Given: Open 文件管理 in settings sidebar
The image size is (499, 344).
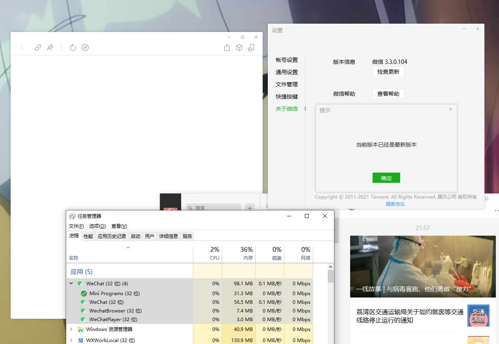Looking at the screenshot, I should point(287,84).
